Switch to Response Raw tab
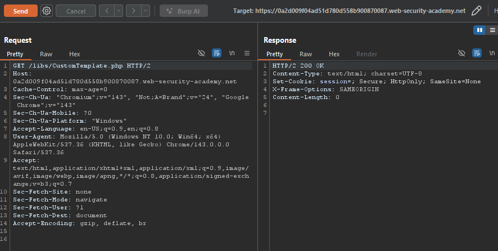Screen dimensions: 498x251 pos(306,54)
